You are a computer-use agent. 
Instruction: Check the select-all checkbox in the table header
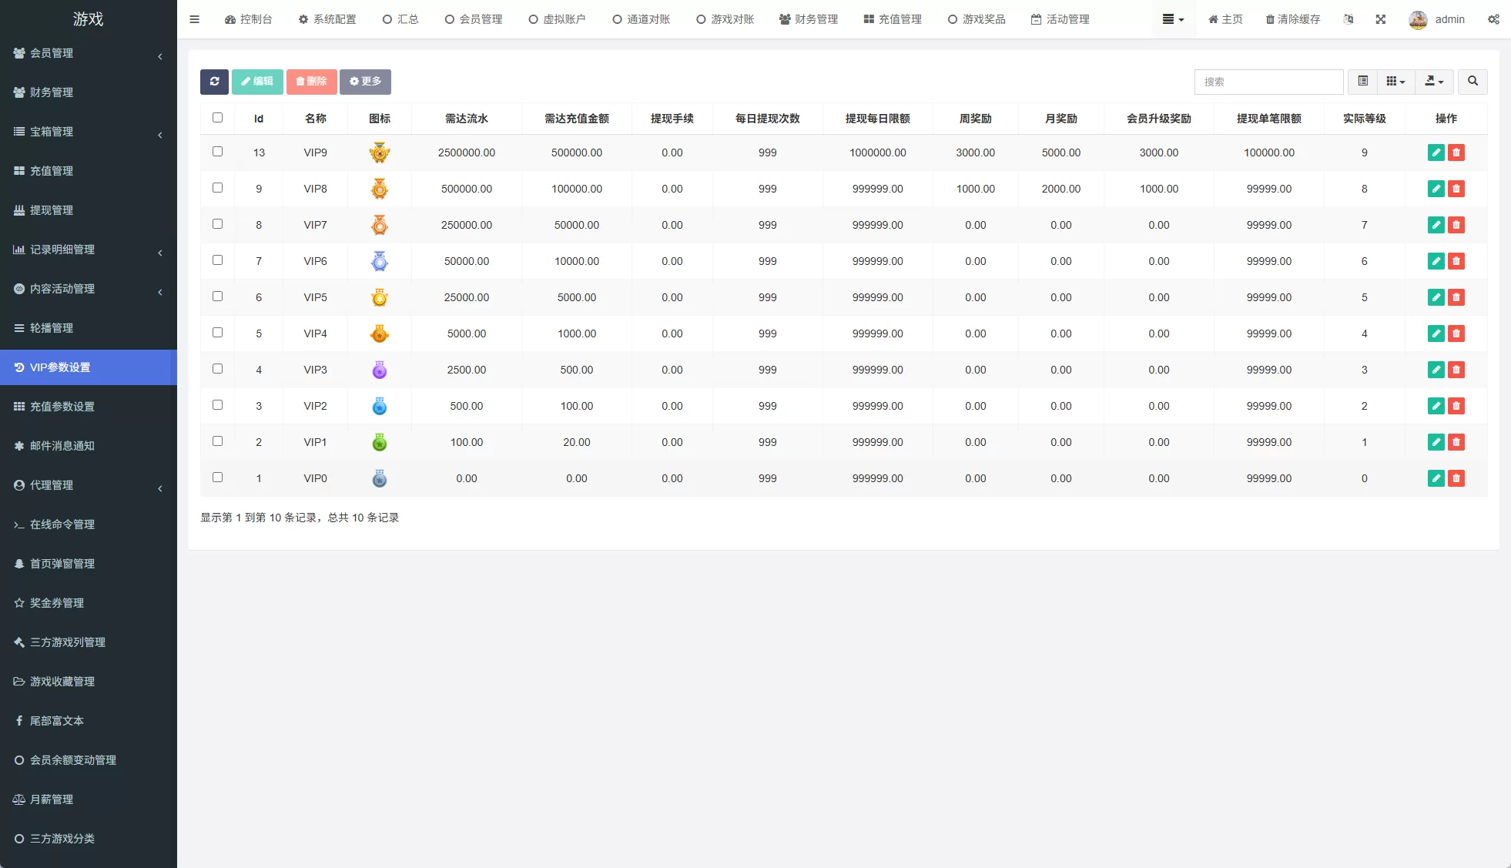(x=218, y=118)
